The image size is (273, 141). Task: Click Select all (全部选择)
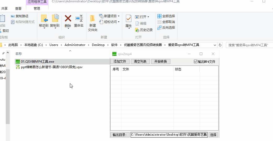point(166,16)
